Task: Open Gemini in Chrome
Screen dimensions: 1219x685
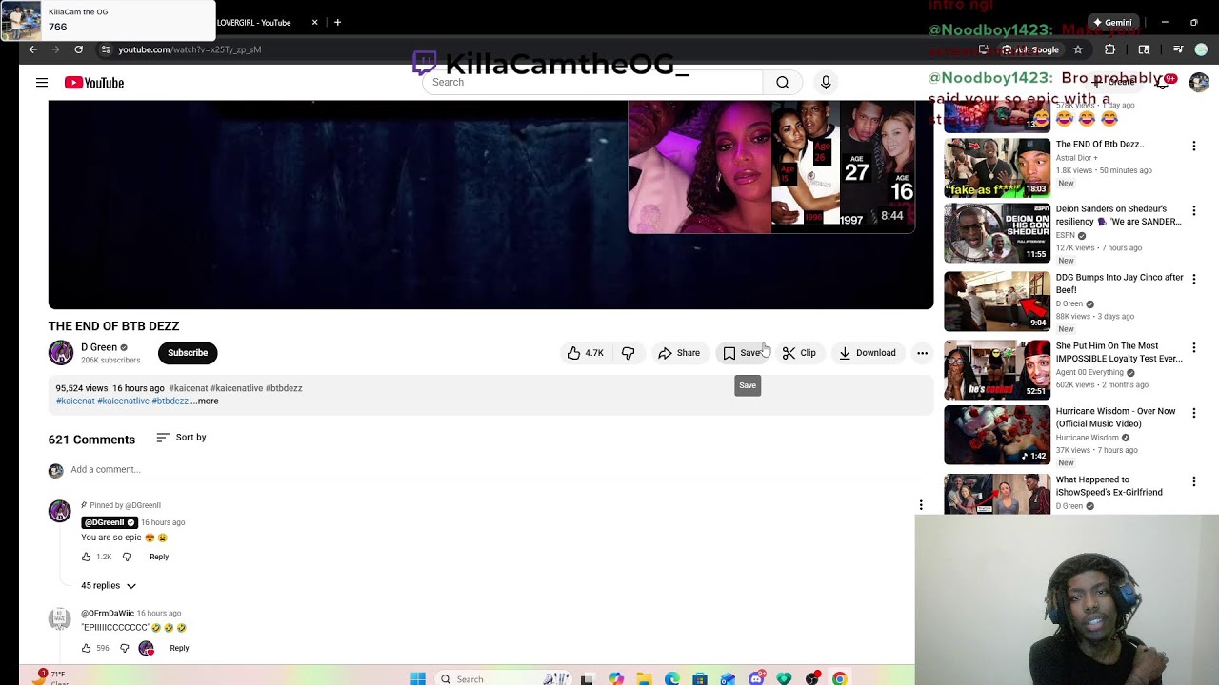Action: point(1112,22)
